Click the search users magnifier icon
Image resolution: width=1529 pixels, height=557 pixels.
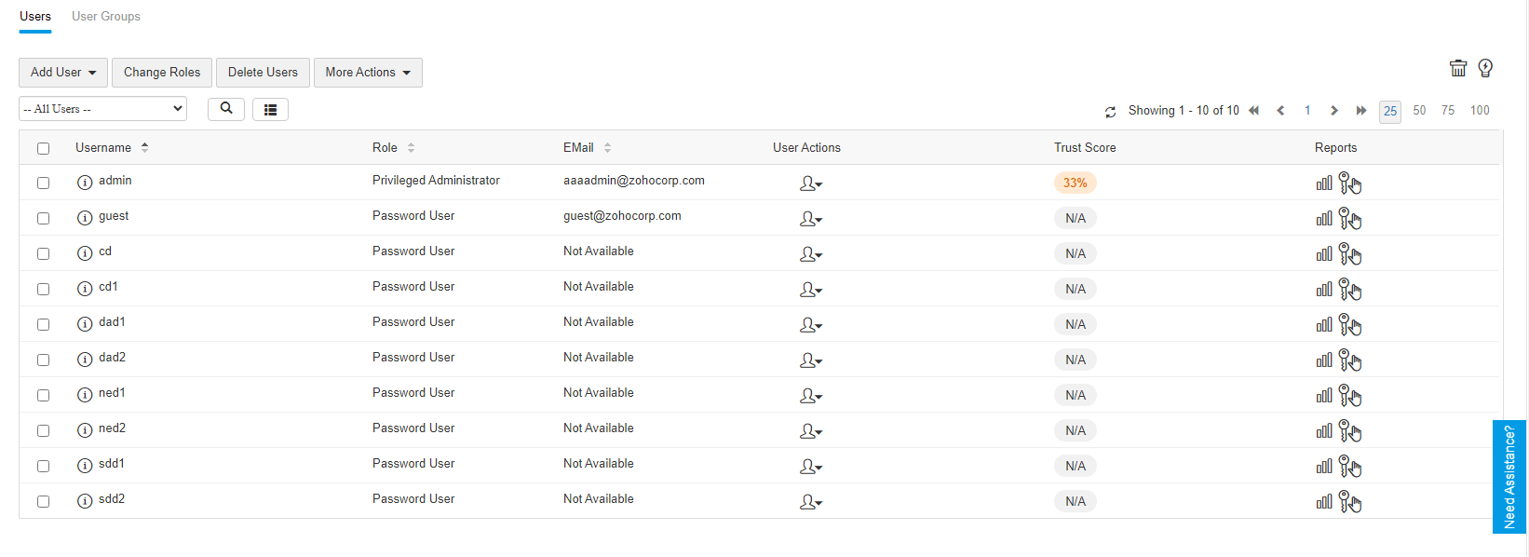click(226, 109)
